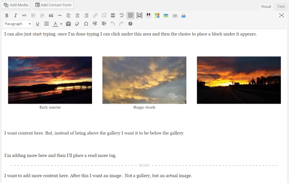
Task: Open the special character omega picker
Action: coord(86,24)
